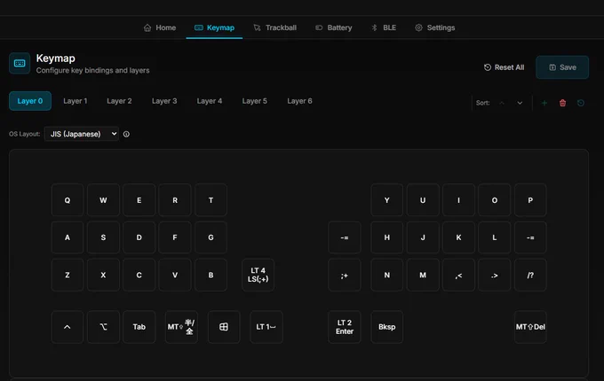Switch to Layer 6

(x=299, y=101)
